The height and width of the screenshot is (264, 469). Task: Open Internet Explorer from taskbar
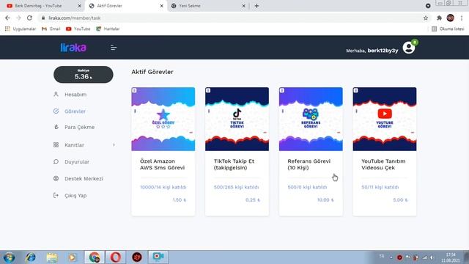31,257
